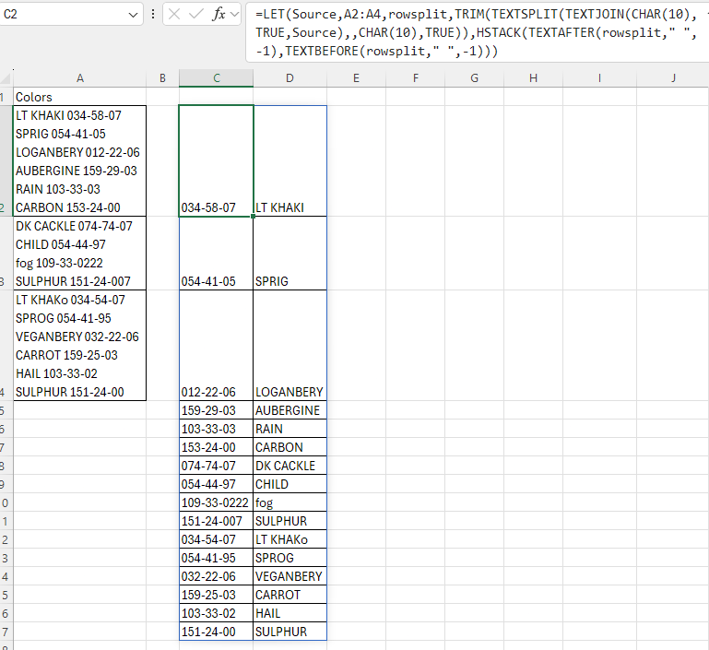Click cell showing HAIL in column D
Screen dimensions: 709x650
[290, 613]
